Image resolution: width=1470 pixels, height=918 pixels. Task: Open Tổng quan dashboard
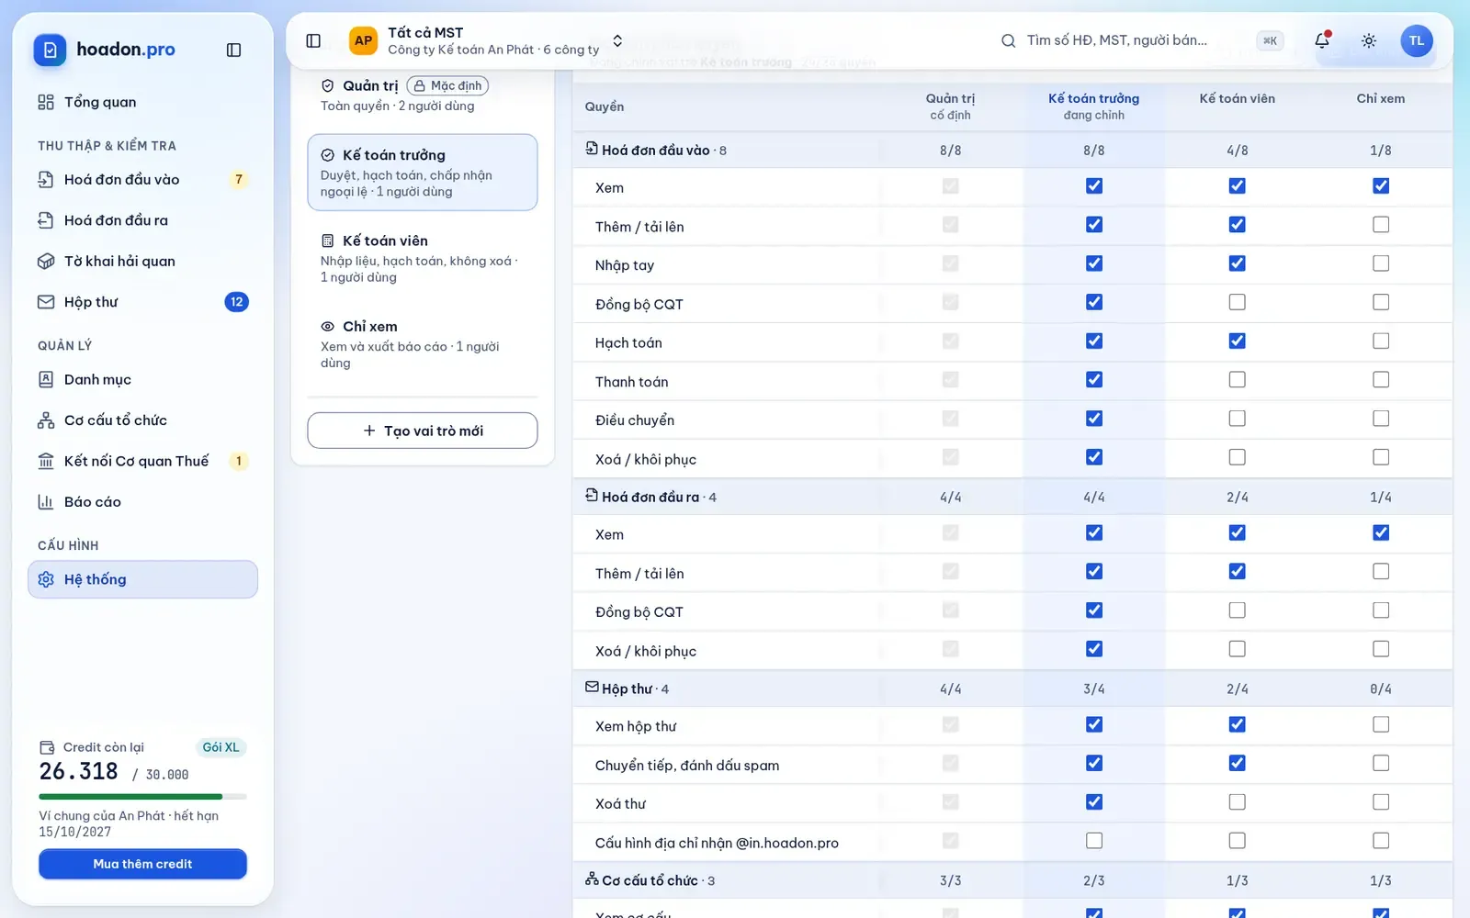(142, 102)
